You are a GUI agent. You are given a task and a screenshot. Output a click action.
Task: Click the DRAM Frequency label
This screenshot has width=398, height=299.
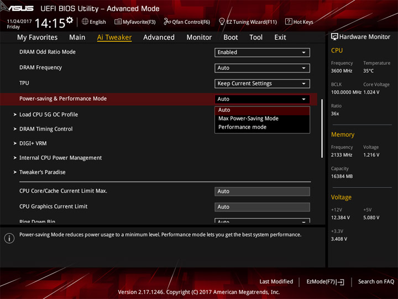[40, 68]
